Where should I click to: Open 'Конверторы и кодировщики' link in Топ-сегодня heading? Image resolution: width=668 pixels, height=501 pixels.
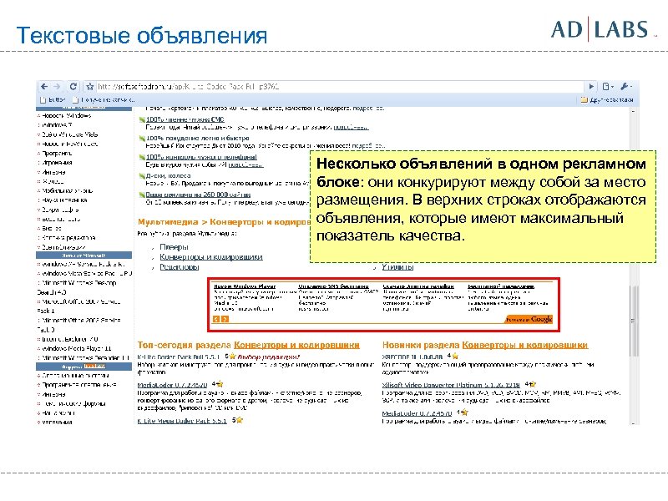tap(296, 345)
